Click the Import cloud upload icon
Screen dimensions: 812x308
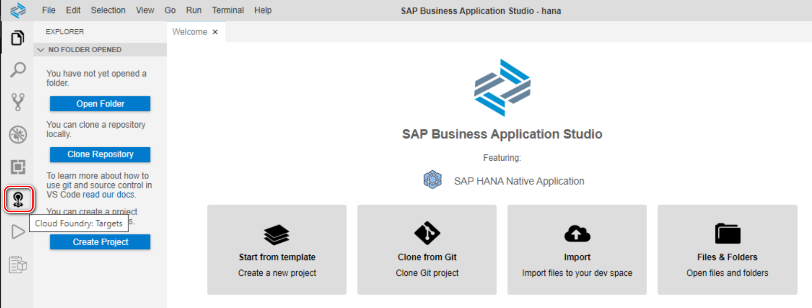click(x=577, y=234)
